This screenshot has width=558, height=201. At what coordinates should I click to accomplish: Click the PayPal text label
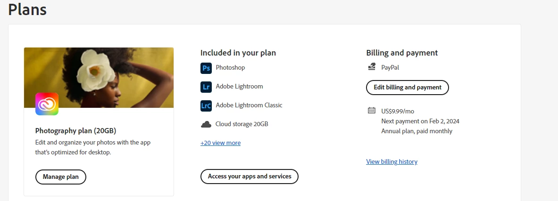point(390,67)
